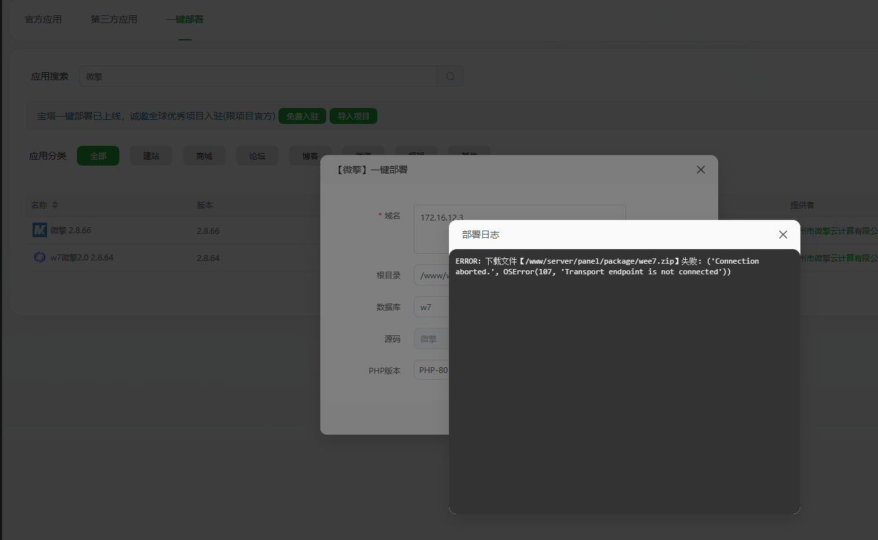Image resolution: width=878 pixels, height=540 pixels.
Task: Filter apps by 商城 category
Action: 204,156
